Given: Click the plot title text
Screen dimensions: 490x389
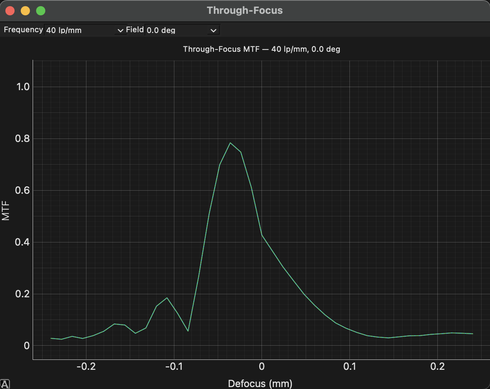Looking at the screenshot, I should [262, 49].
